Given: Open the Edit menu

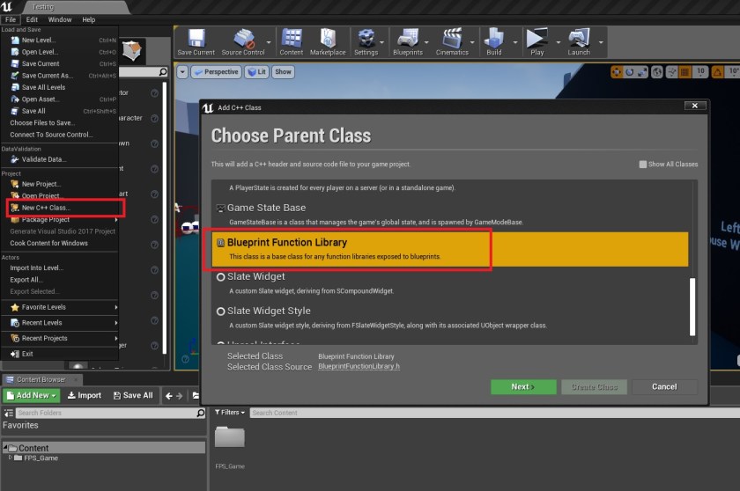Looking at the screenshot, I should [x=32, y=19].
